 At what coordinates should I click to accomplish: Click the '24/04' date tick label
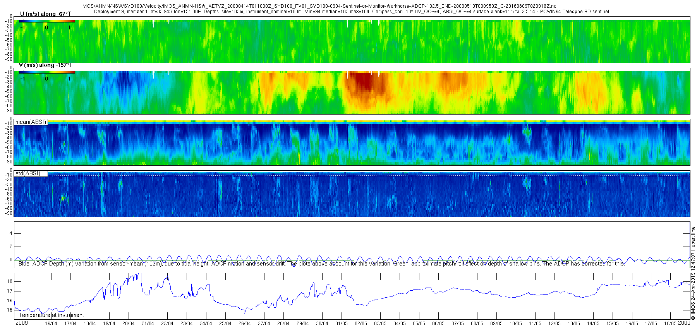click(x=206, y=324)
